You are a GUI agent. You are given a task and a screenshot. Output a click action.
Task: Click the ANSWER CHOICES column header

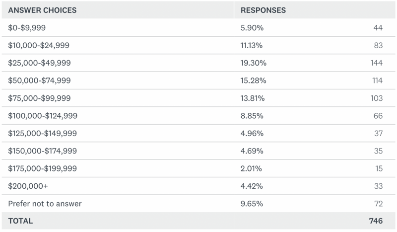[41, 9]
